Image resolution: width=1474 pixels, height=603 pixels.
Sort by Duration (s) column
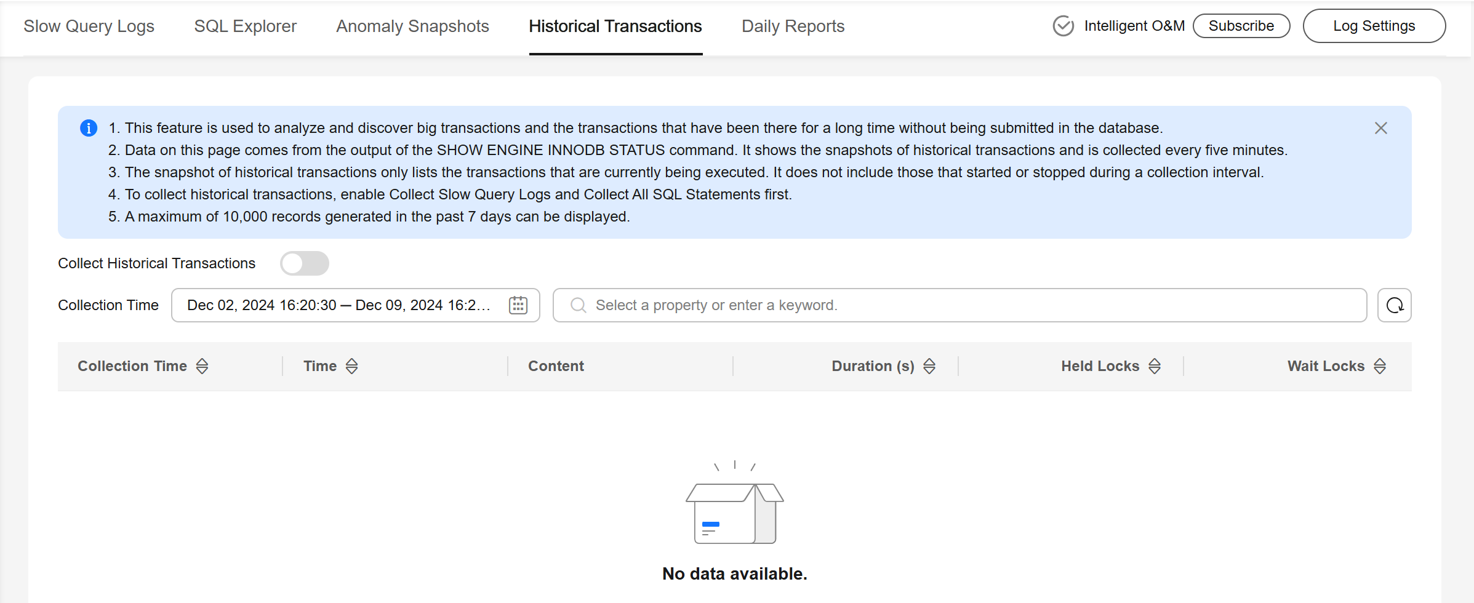929,366
